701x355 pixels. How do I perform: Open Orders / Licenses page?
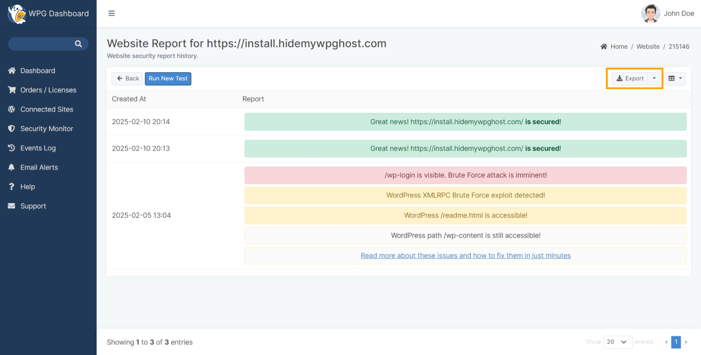point(48,90)
